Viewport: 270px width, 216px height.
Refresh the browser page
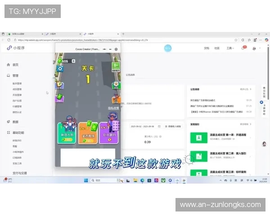point(9,40)
